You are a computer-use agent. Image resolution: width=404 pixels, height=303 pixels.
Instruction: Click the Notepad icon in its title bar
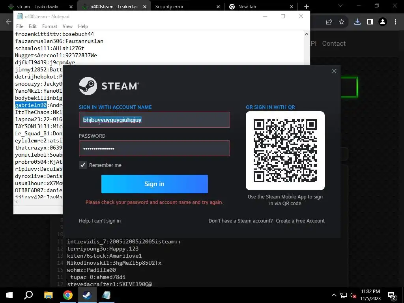pos(20,16)
